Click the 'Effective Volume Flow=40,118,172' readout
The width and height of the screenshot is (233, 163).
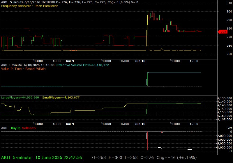83,65
